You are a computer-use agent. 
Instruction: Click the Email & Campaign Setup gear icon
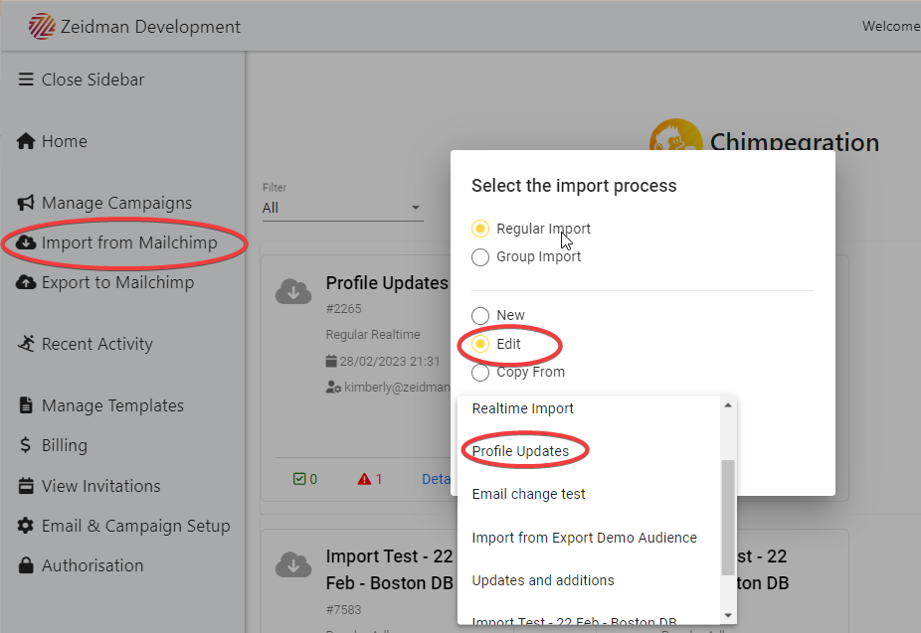26,526
